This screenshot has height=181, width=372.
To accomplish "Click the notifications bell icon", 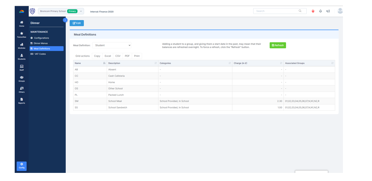I will [320, 11].
